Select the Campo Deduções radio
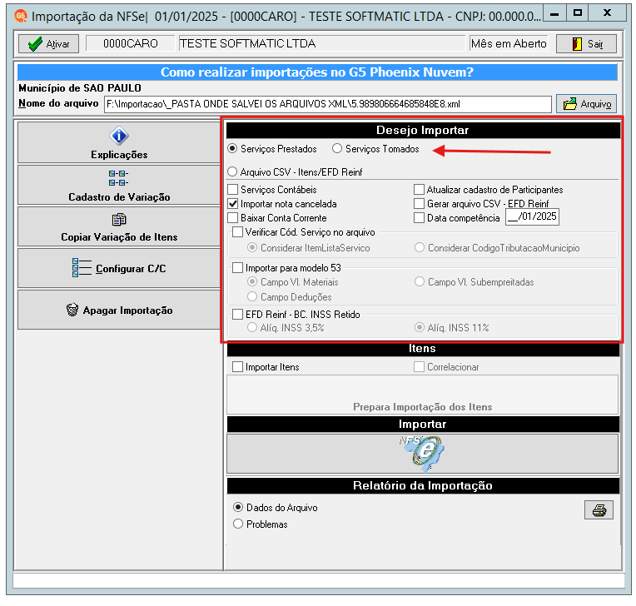 tap(252, 297)
